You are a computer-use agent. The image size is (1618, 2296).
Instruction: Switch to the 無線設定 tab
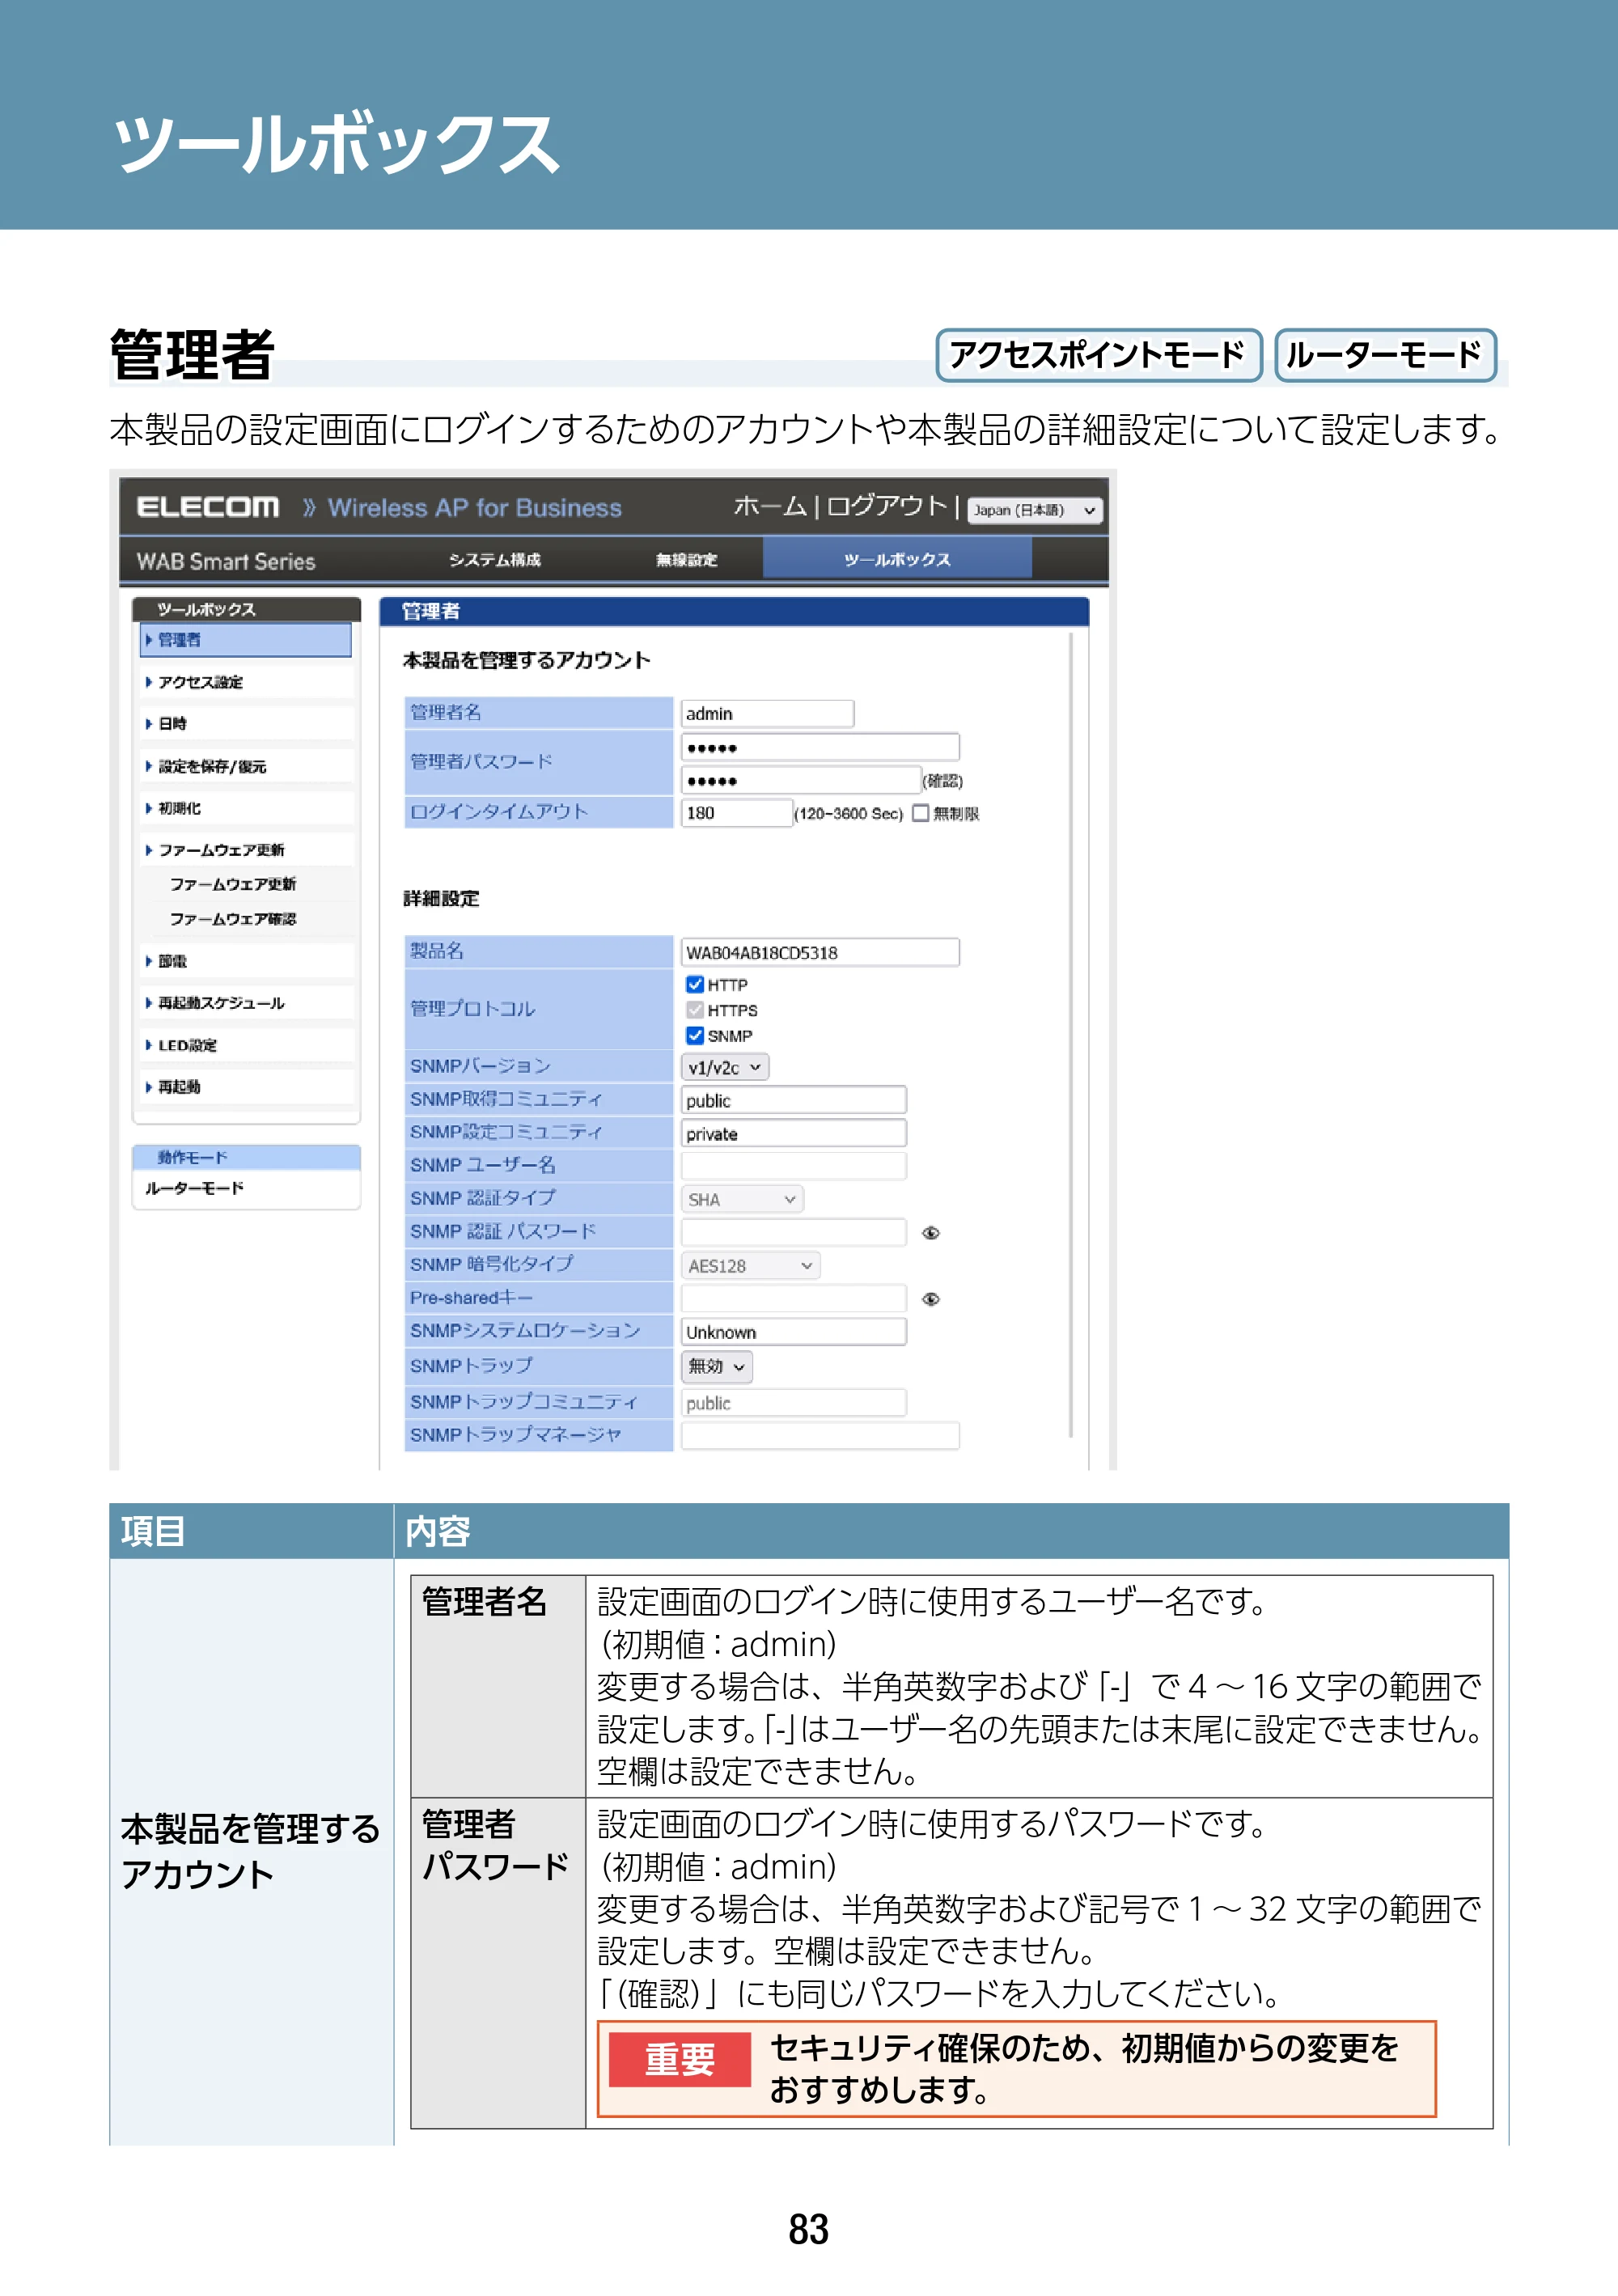point(686,559)
